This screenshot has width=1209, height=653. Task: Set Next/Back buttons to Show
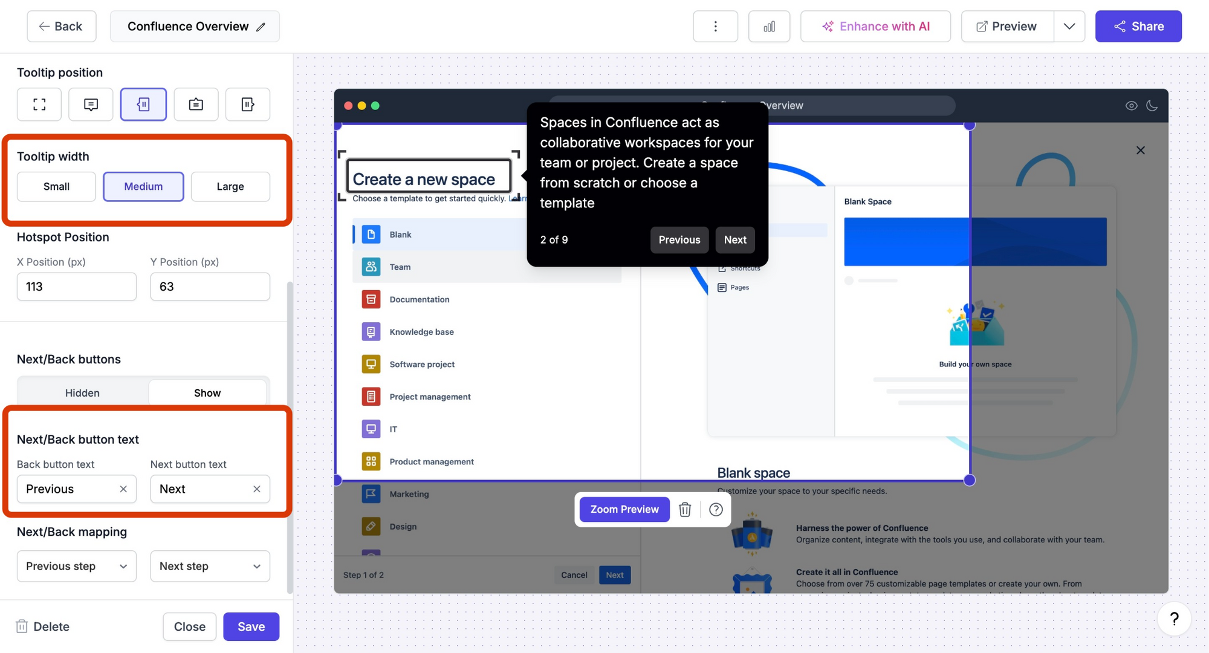tap(207, 392)
